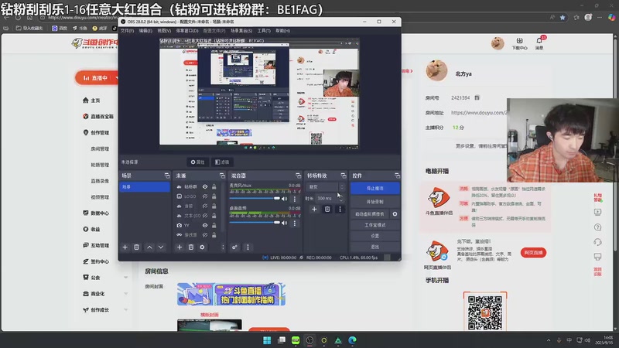Expand the 创作成长 sidebar section

click(126, 310)
